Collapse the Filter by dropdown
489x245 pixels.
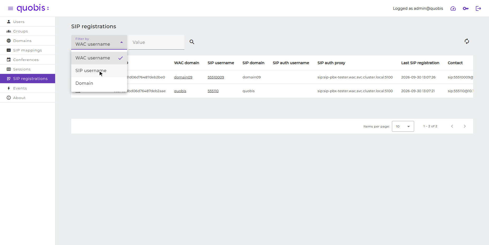(99, 42)
